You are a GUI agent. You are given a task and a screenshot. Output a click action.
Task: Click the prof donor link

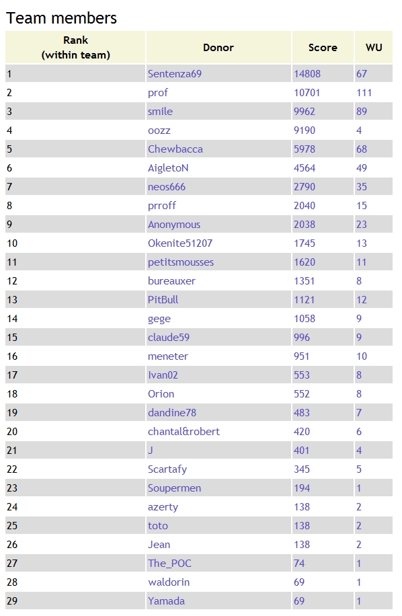pyautogui.click(x=157, y=93)
